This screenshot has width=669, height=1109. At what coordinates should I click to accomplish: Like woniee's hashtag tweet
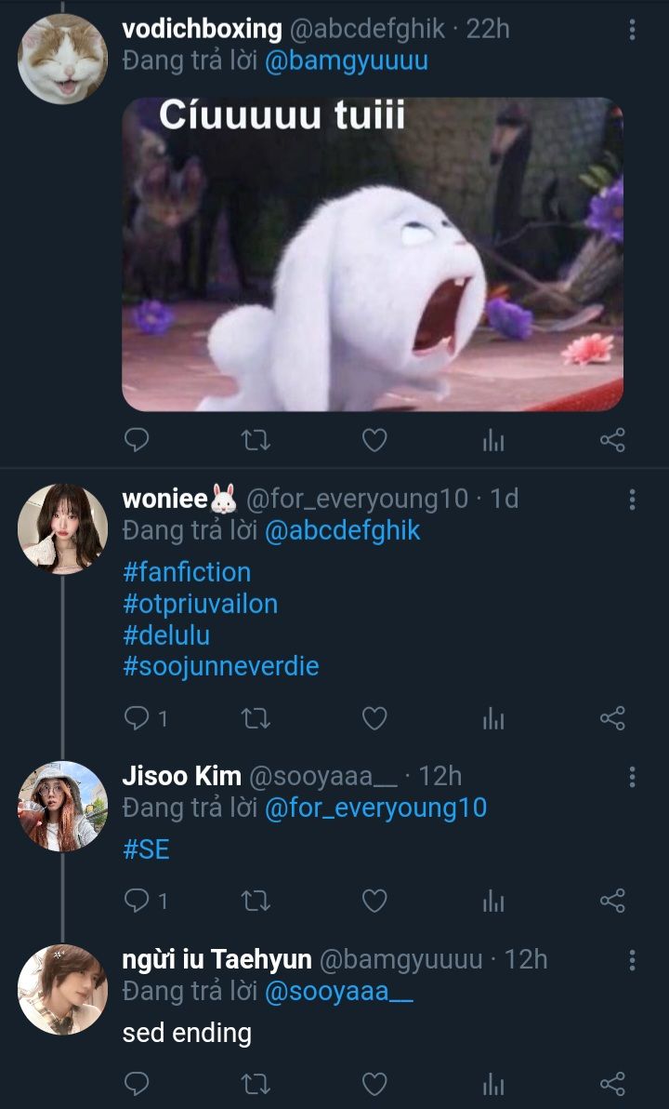click(x=374, y=718)
